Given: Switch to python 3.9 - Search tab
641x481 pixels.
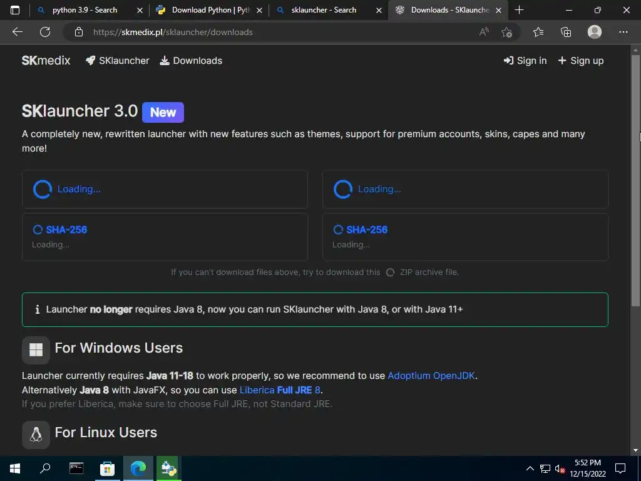Looking at the screenshot, I should coord(85,10).
